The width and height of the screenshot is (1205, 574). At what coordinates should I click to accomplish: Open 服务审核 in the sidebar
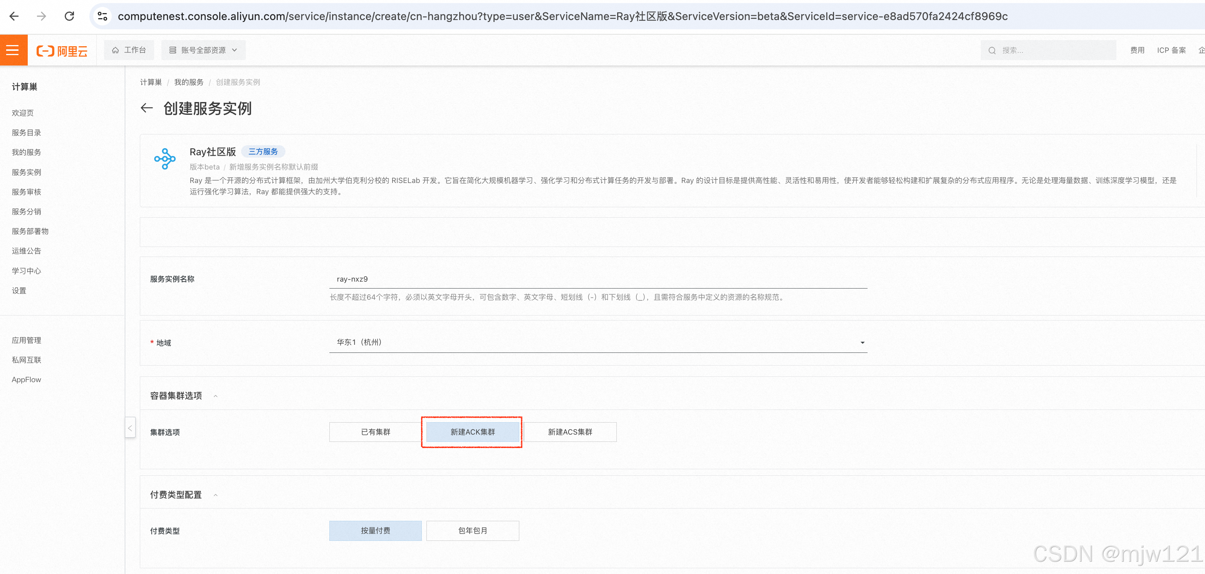pyautogui.click(x=26, y=192)
